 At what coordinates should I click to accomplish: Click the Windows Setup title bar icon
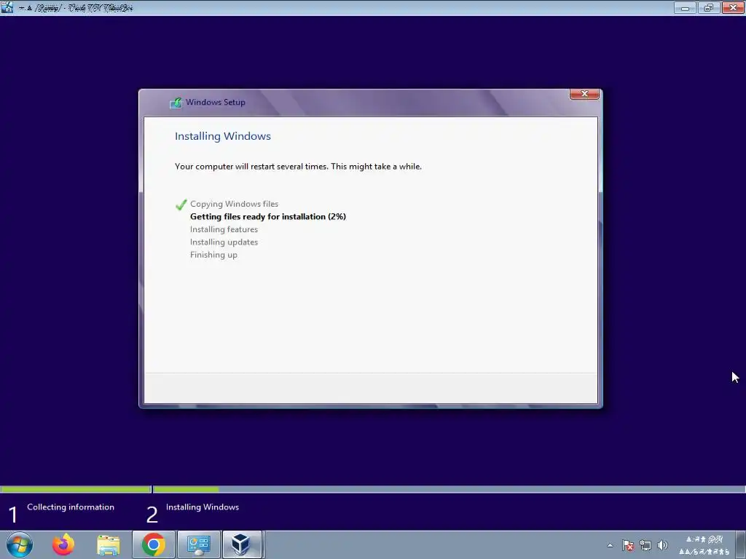pyautogui.click(x=176, y=102)
